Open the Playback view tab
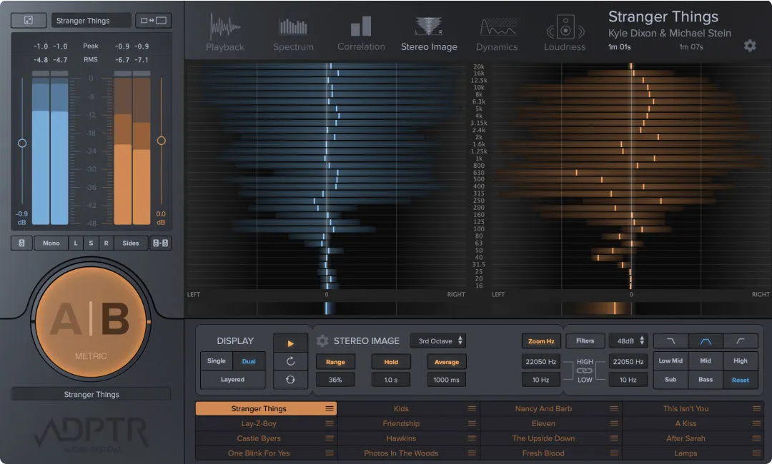772x464 pixels. pyautogui.click(x=225, y=33)
